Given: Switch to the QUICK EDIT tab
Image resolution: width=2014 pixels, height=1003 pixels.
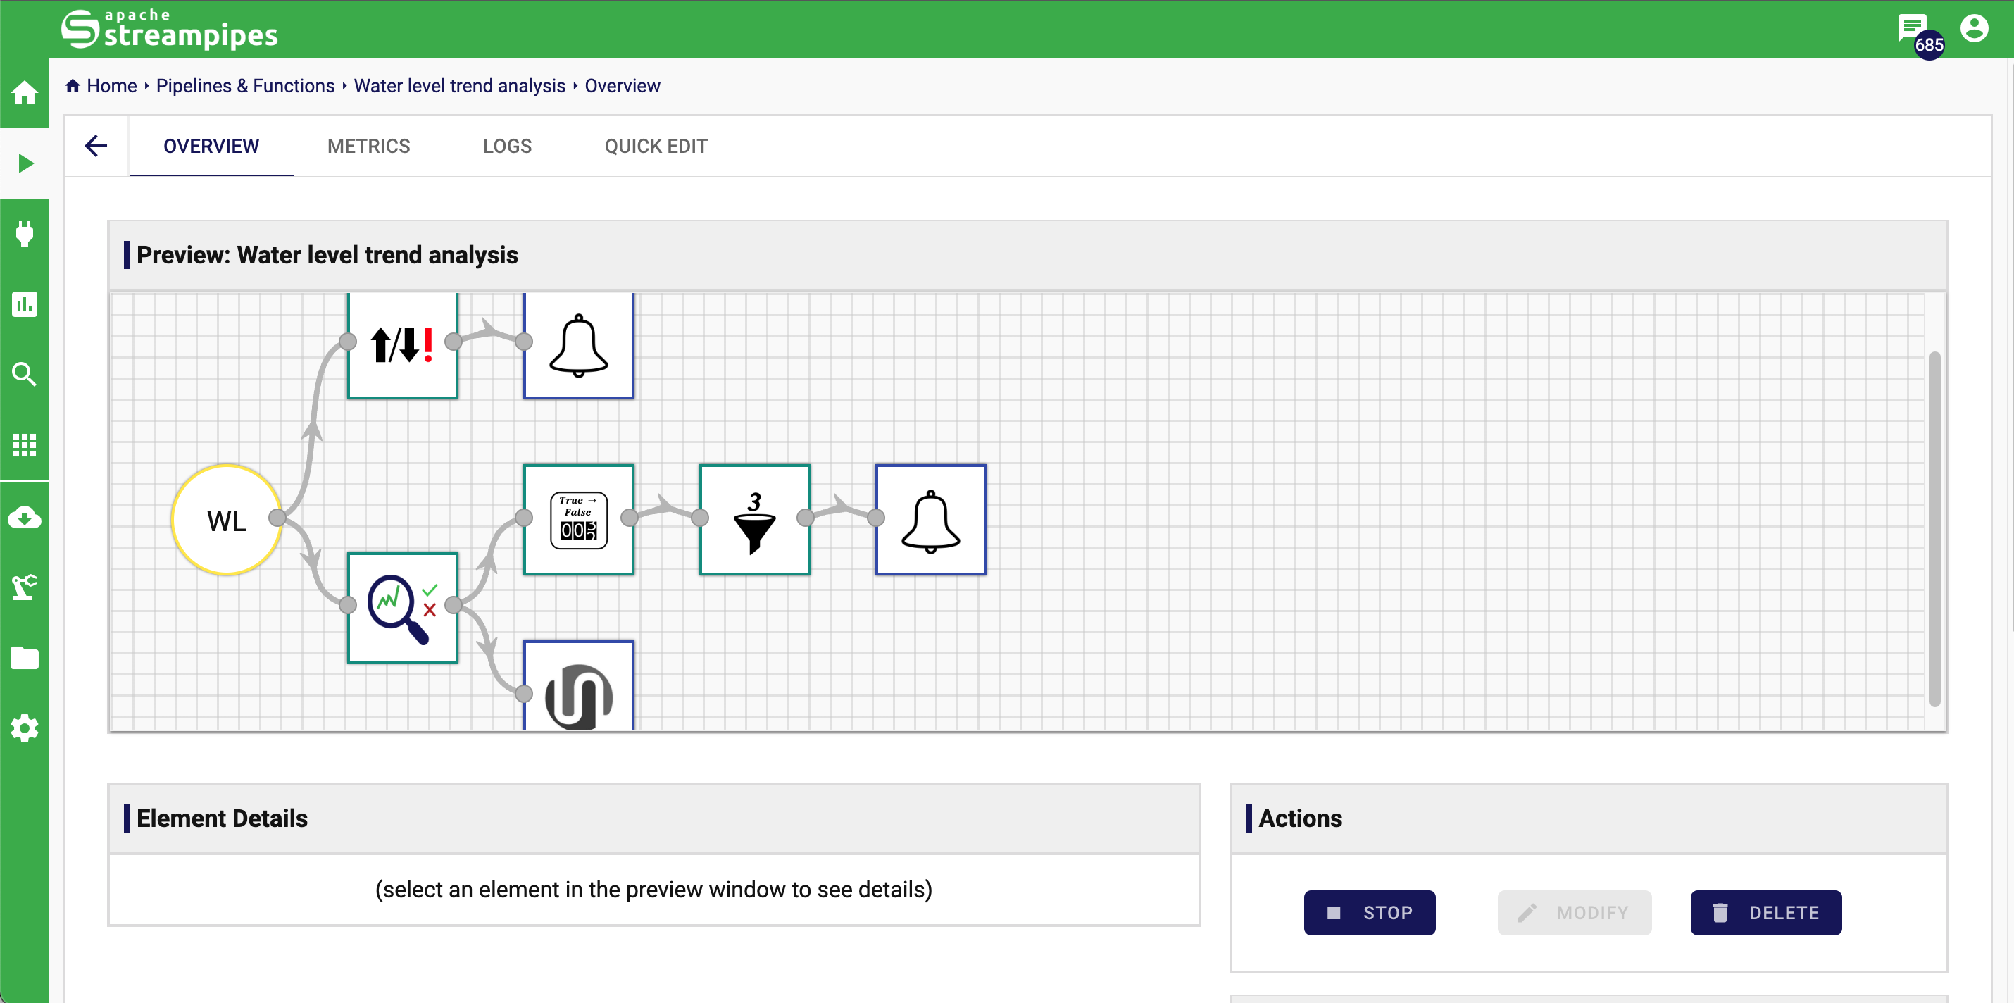Looking at the screenshot, I should pyautogui.click(x=655, y=147).
